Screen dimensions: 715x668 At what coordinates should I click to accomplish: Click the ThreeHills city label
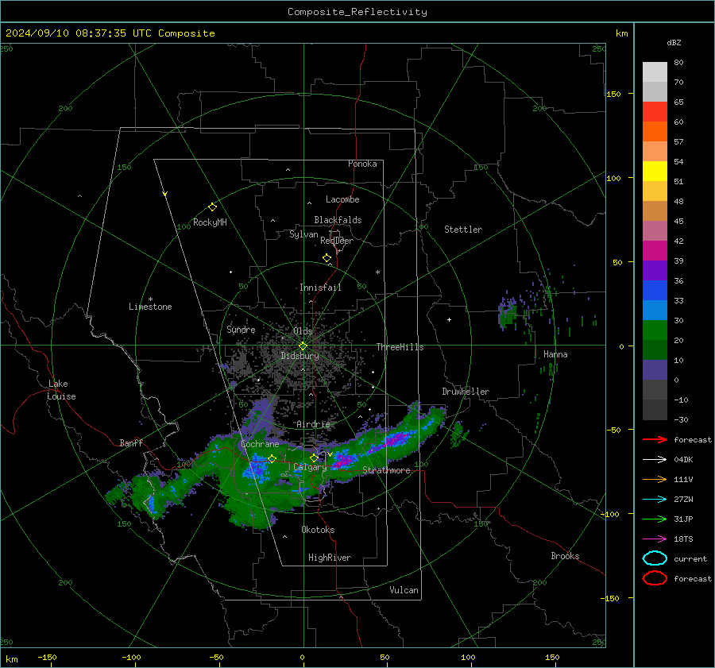tap(400, 347)
